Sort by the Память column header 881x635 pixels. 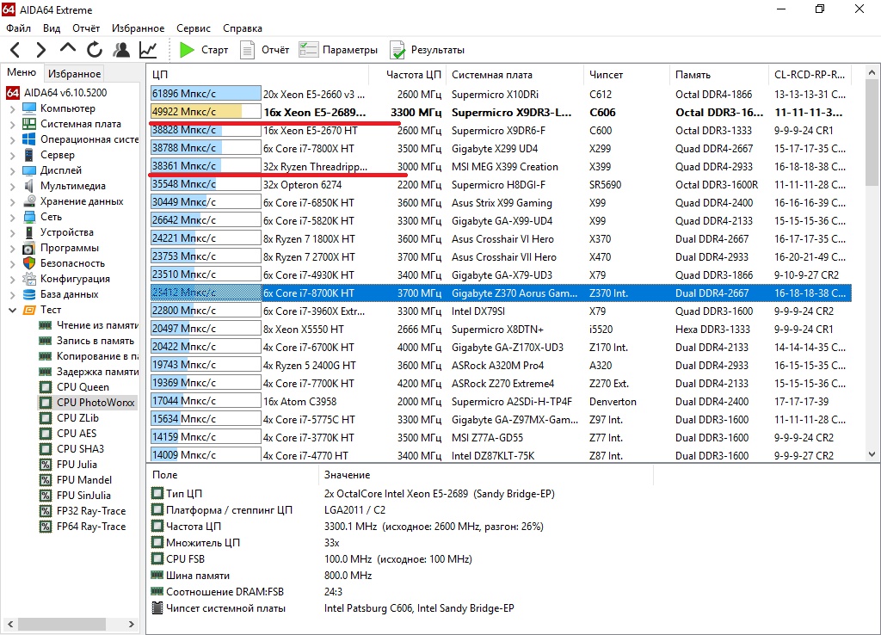pyautogui.click(x=718, y=74)
